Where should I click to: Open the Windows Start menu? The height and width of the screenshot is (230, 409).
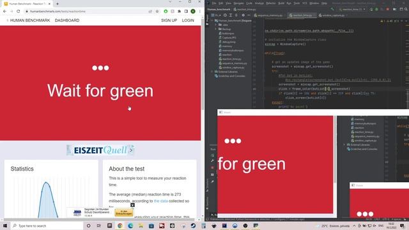tap(4, 226)
